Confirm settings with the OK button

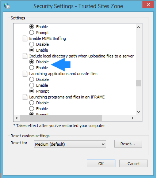pos(101,164)
